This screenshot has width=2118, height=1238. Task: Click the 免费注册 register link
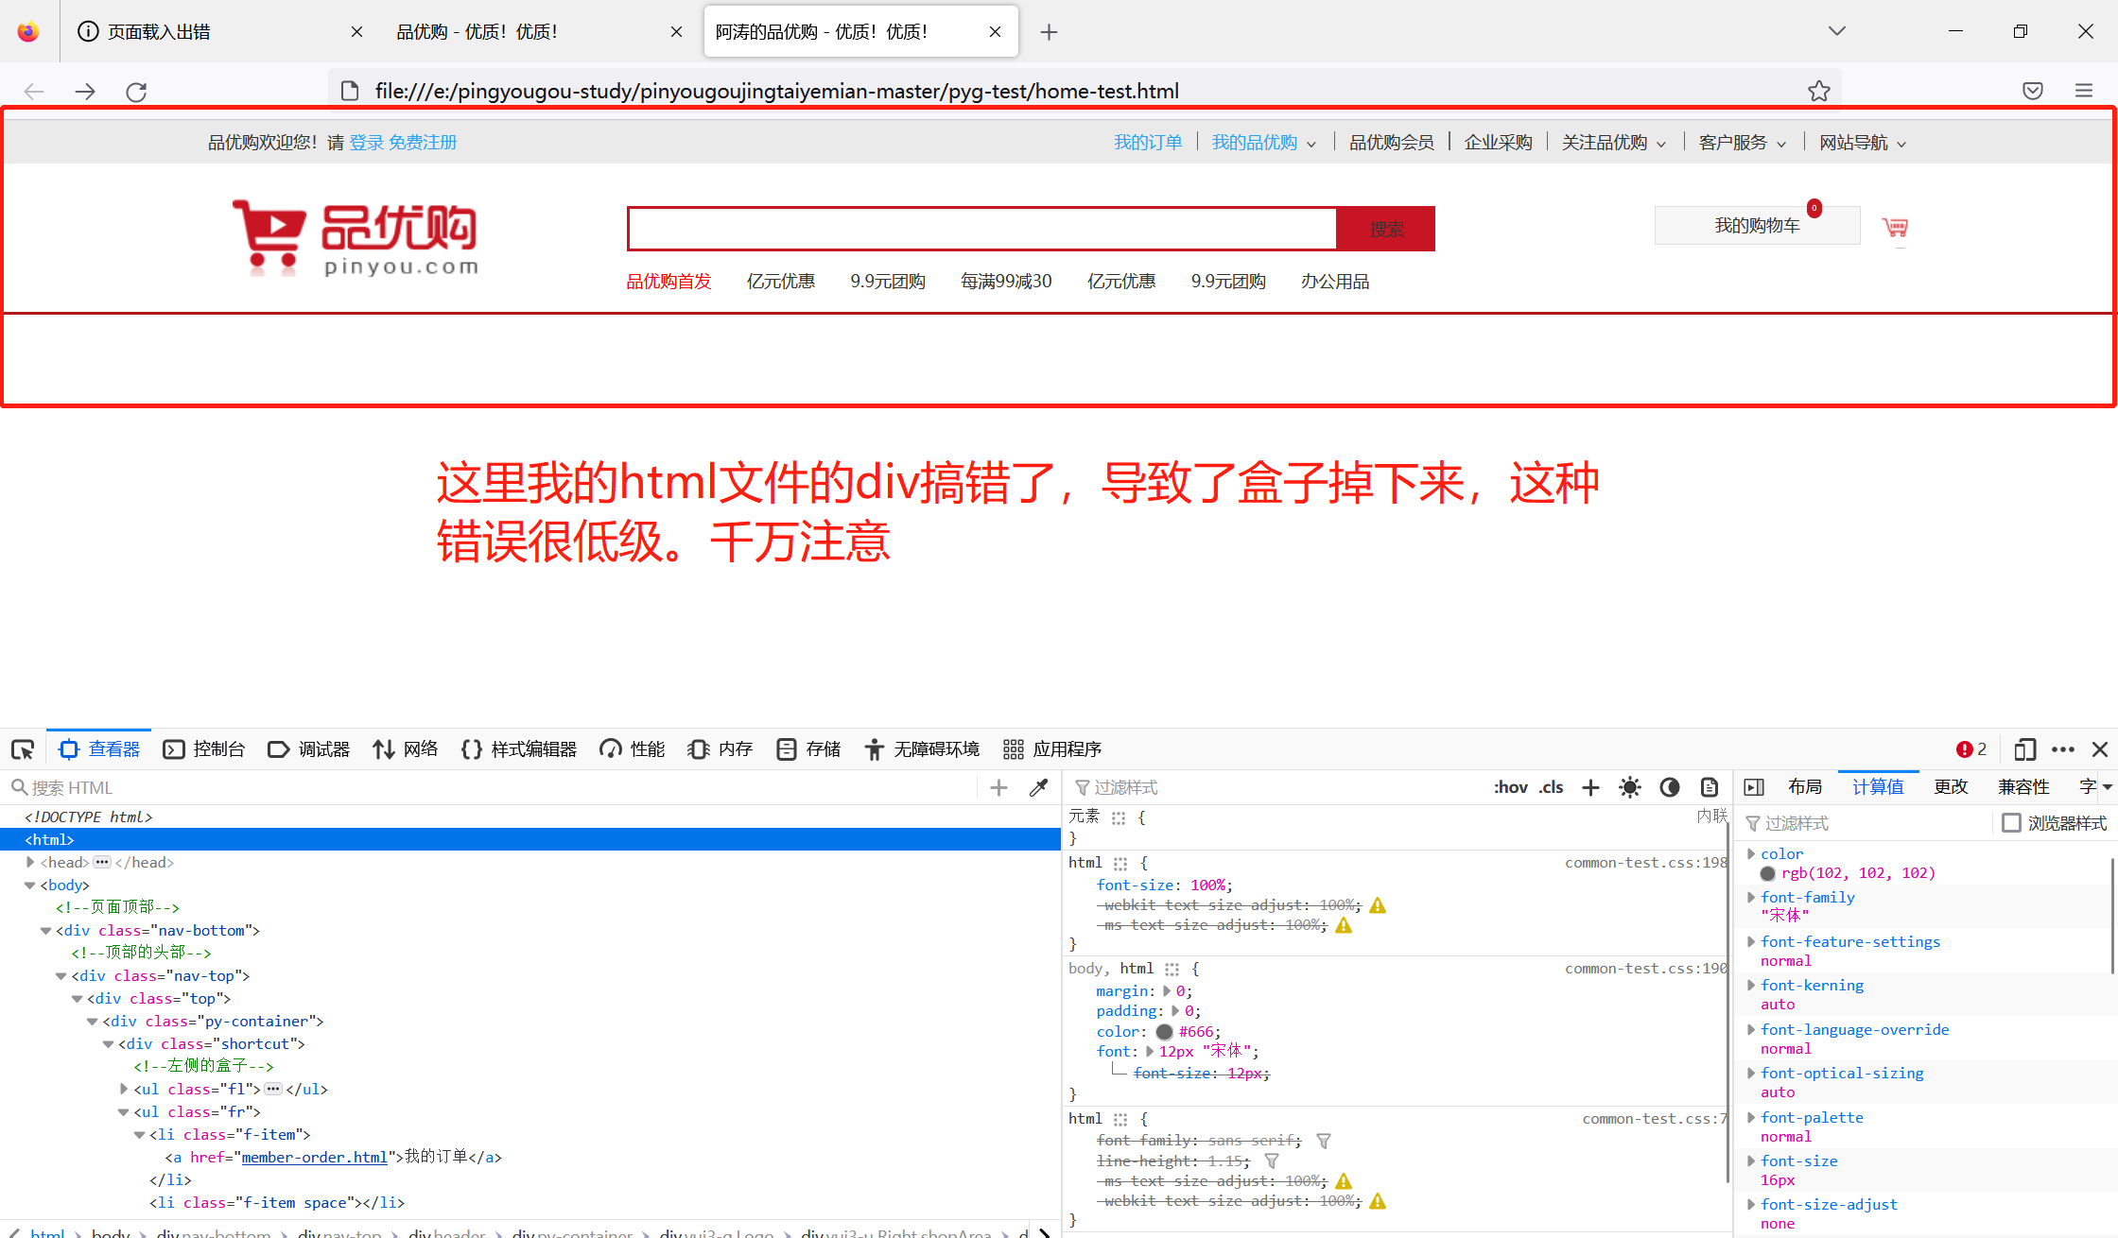(423, 142)
